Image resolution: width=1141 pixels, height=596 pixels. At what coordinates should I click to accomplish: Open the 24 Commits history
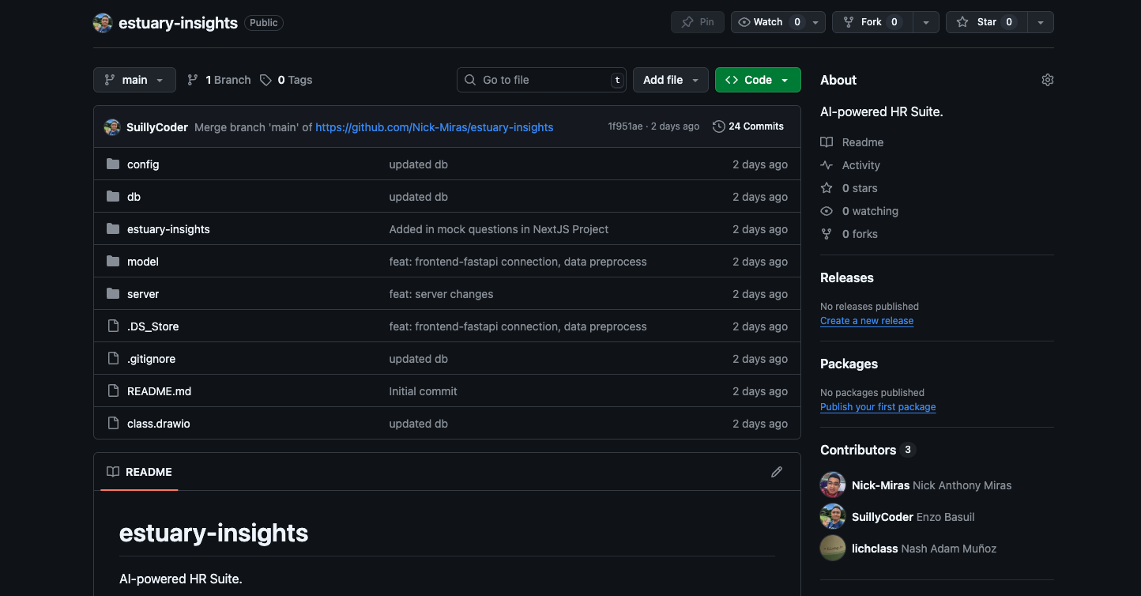coord(748,126)
